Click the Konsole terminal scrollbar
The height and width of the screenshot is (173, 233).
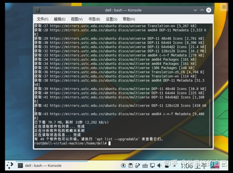pyautogui.click(x=210, y=122)
